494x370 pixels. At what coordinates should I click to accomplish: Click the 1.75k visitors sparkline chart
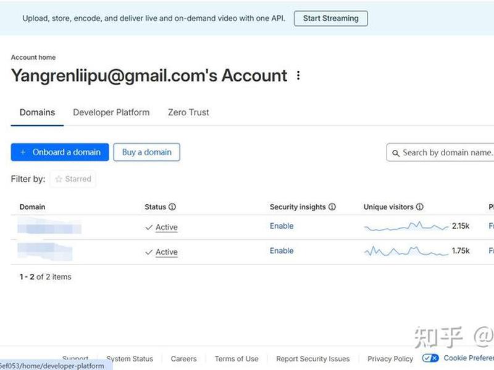pos(406,251)
